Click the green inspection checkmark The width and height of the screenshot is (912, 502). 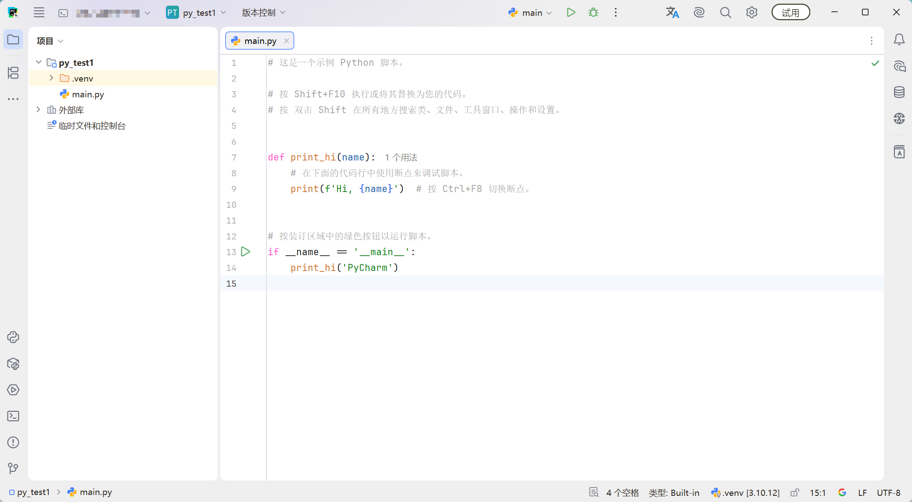point(876,63)
